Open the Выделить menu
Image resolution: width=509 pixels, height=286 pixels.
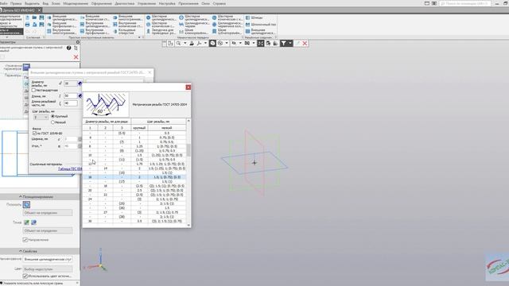pyautogui.click(x=32, y=3)
